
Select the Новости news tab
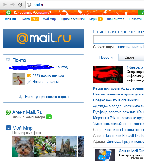pyautogui.click(x=106, y=58)
